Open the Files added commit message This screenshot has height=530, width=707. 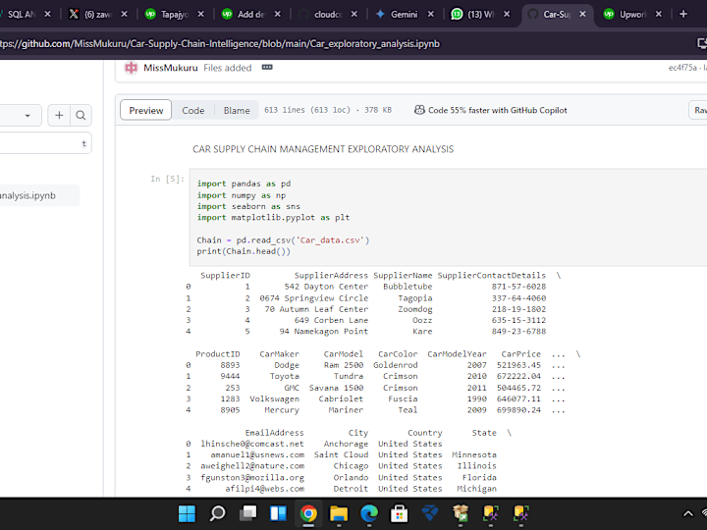227,68
